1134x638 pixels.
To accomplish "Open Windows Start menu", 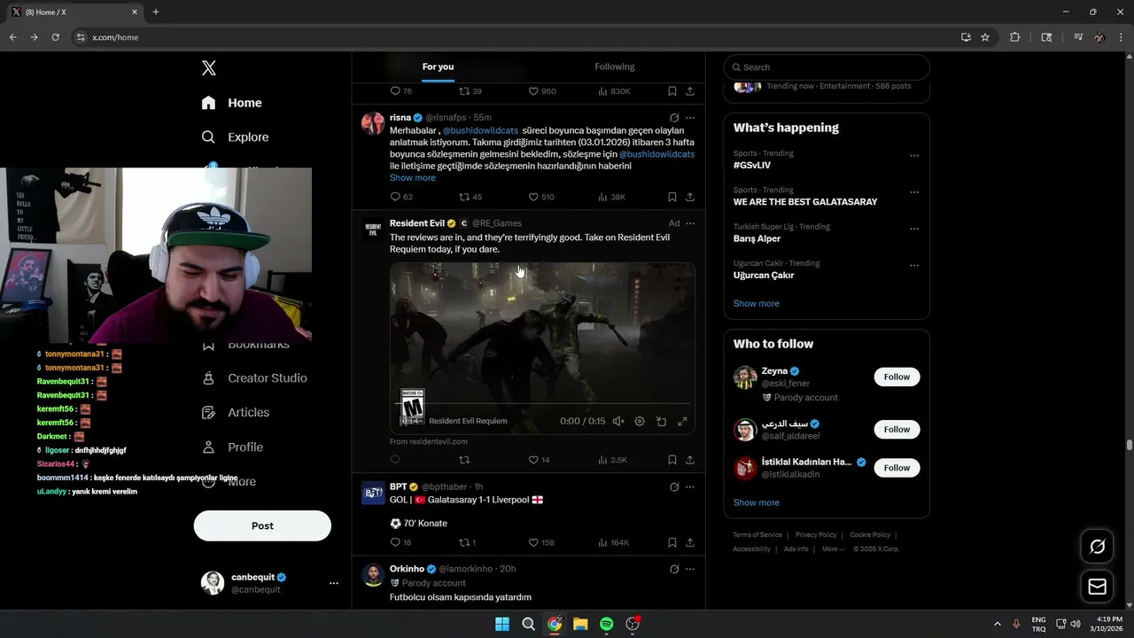I will point(501,624).
